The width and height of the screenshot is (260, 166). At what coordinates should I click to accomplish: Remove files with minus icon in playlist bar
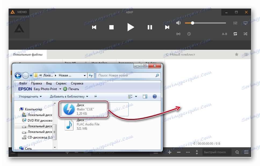(179, 152)
